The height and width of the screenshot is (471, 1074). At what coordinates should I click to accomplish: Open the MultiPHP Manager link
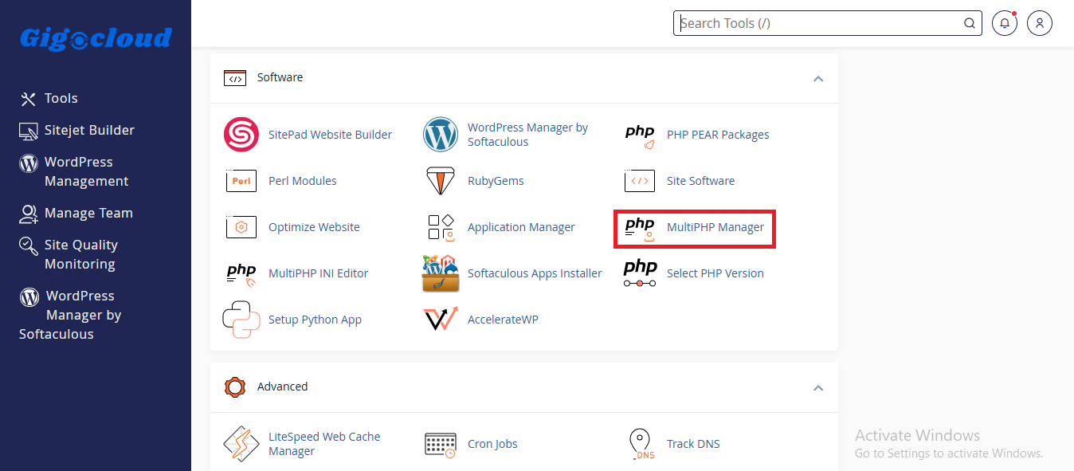(715, 227)
